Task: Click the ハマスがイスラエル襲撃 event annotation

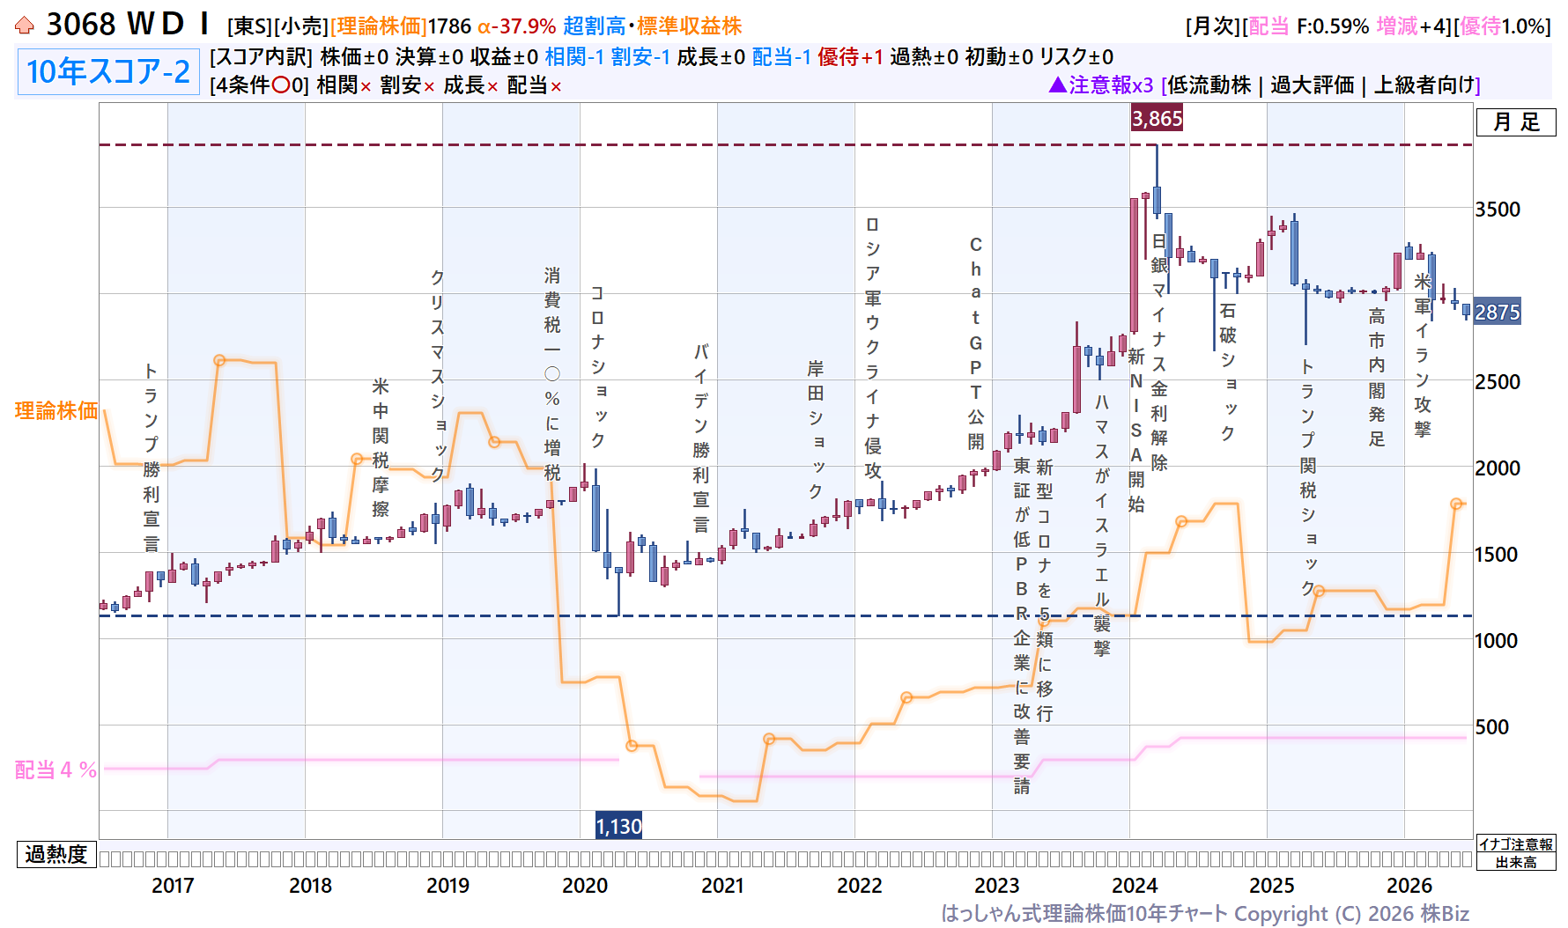Action: pos(1102,526)
